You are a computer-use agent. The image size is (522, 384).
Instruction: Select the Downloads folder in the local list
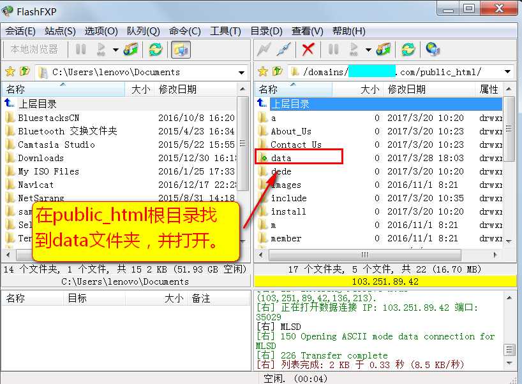tap(41, 158)
